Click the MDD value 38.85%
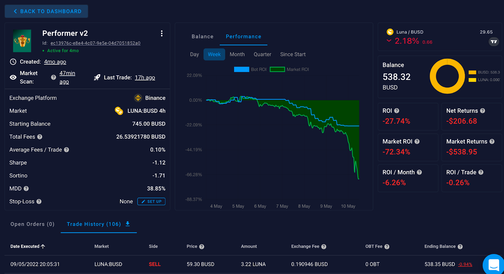The width and height of the screenshot is (504, 274). coord(156,189)
